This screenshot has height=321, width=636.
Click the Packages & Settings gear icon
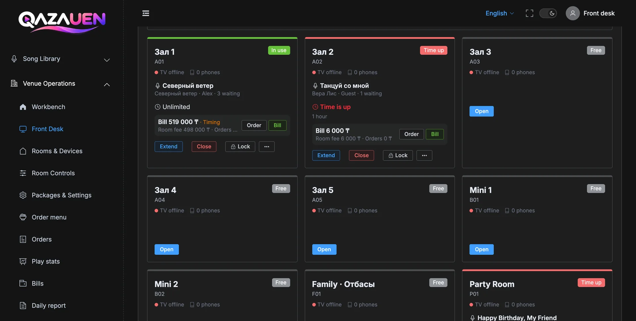(23, 195)
